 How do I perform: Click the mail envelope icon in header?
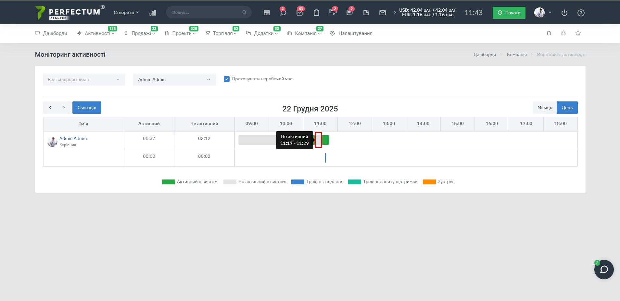[x=383, y=13]
